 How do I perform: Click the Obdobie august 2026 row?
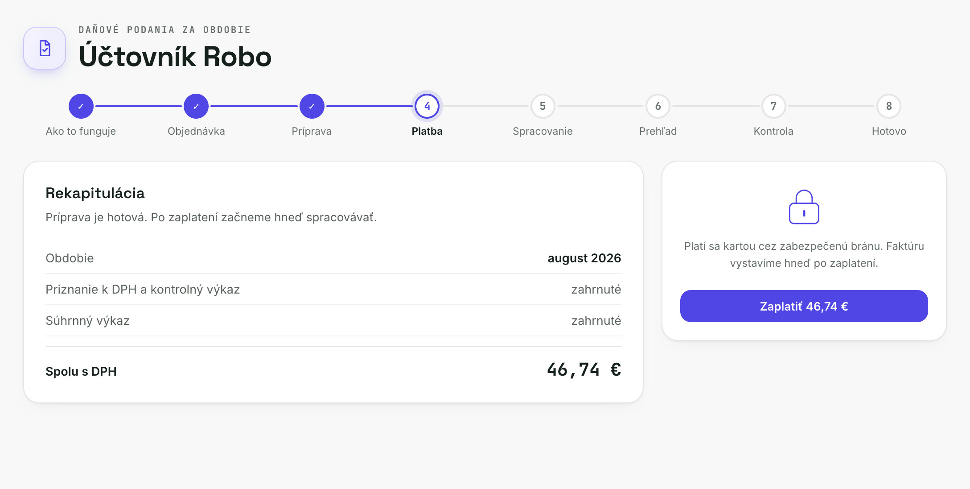[333, 258]
